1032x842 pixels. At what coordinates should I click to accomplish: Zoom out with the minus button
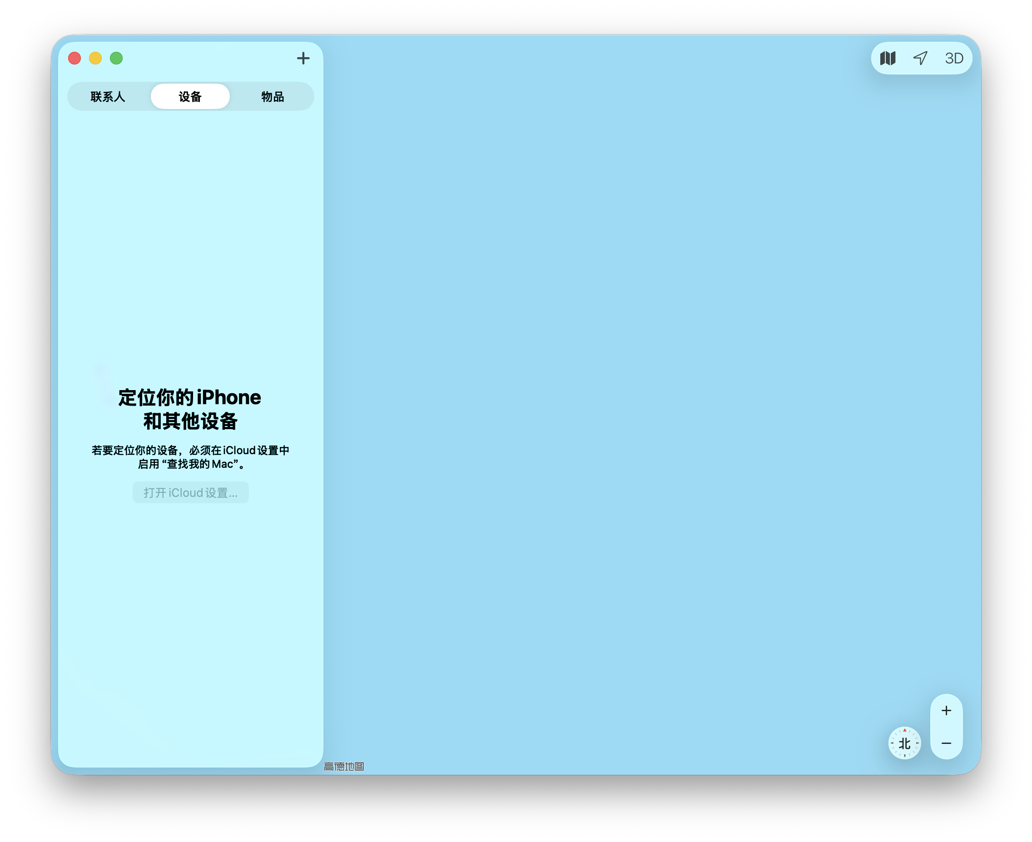click(946, 743)
